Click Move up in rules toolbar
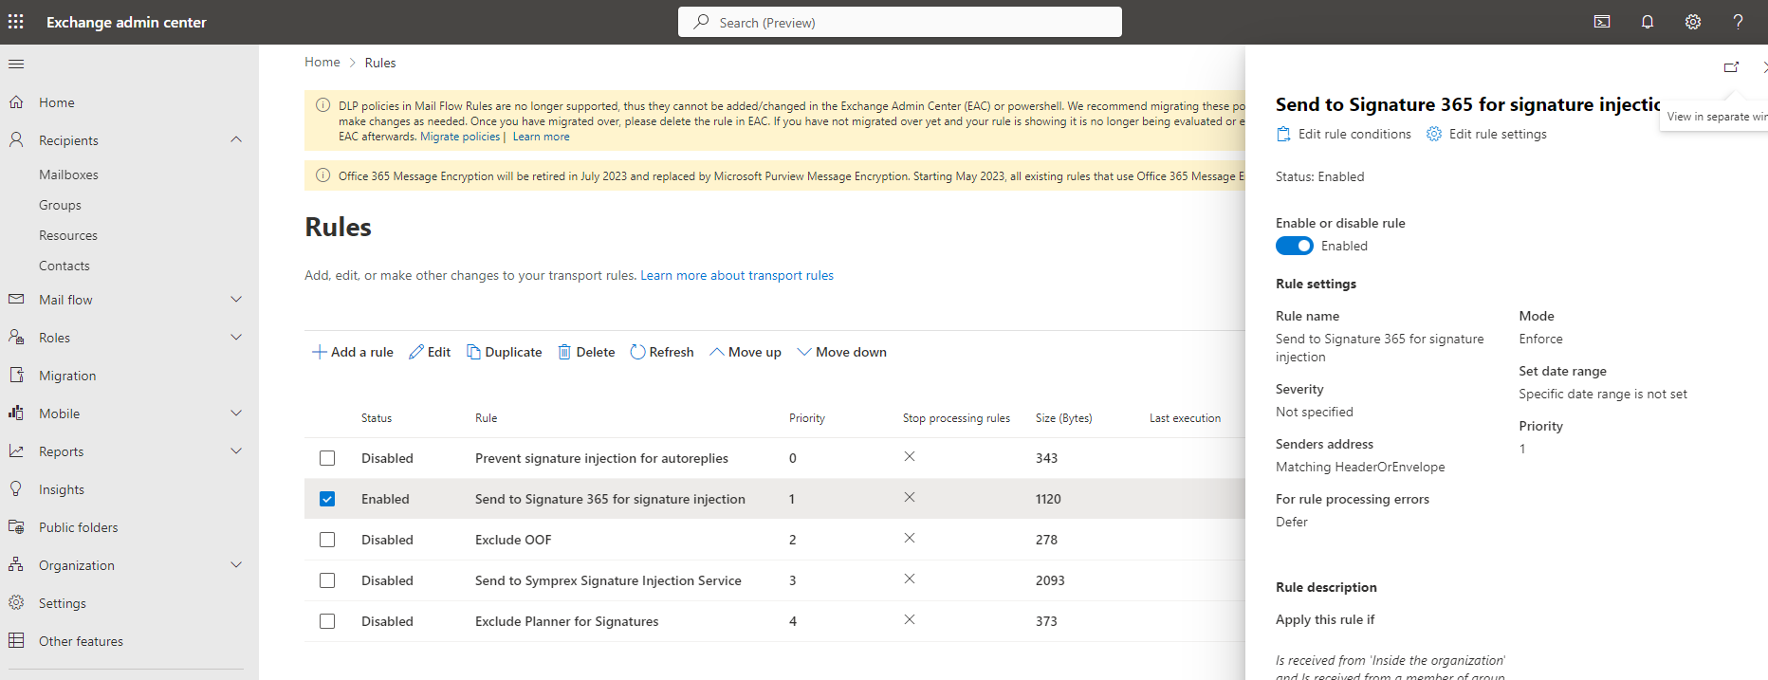Screen dimensions: 1768x680 click(x=746, y=352)
